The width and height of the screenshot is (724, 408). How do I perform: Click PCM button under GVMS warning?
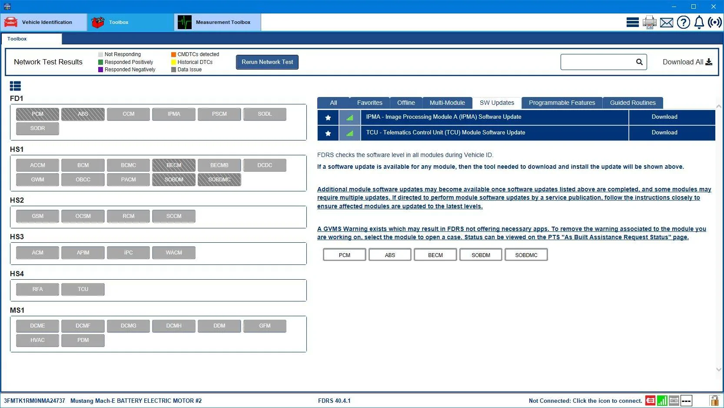345,255
